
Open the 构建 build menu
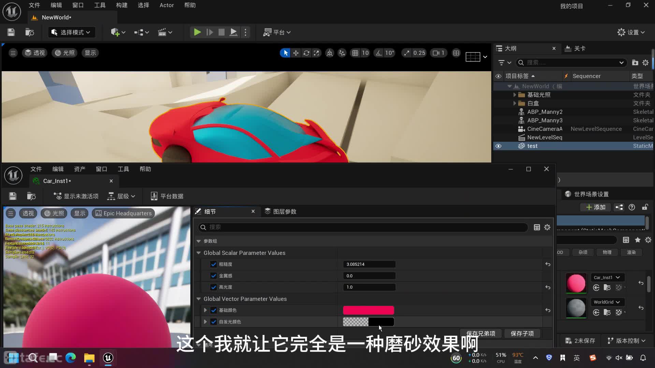click(x=121, y=5)
